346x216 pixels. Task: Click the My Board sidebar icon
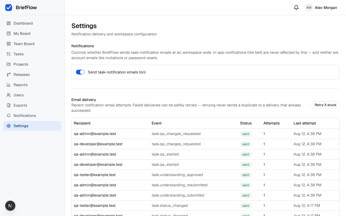pyautogui.click(x=9, y=33)
